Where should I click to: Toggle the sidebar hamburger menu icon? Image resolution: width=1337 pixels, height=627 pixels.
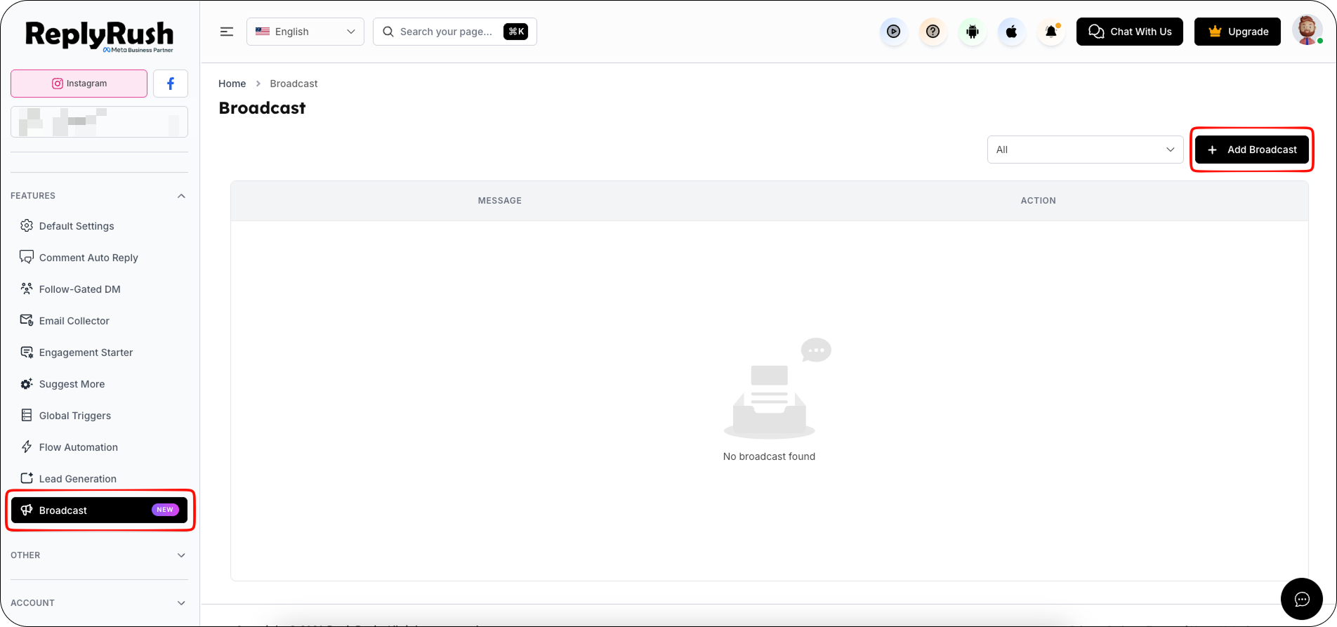click(x=227, y=32)
